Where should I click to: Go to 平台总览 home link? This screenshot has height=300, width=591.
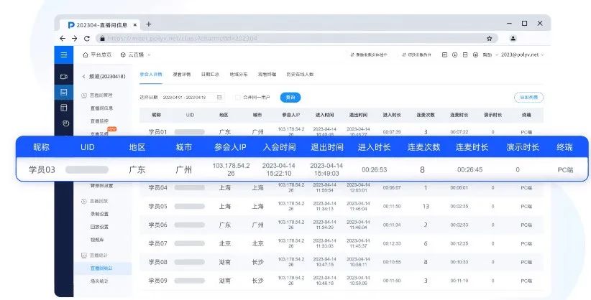[x=97, y=55]
